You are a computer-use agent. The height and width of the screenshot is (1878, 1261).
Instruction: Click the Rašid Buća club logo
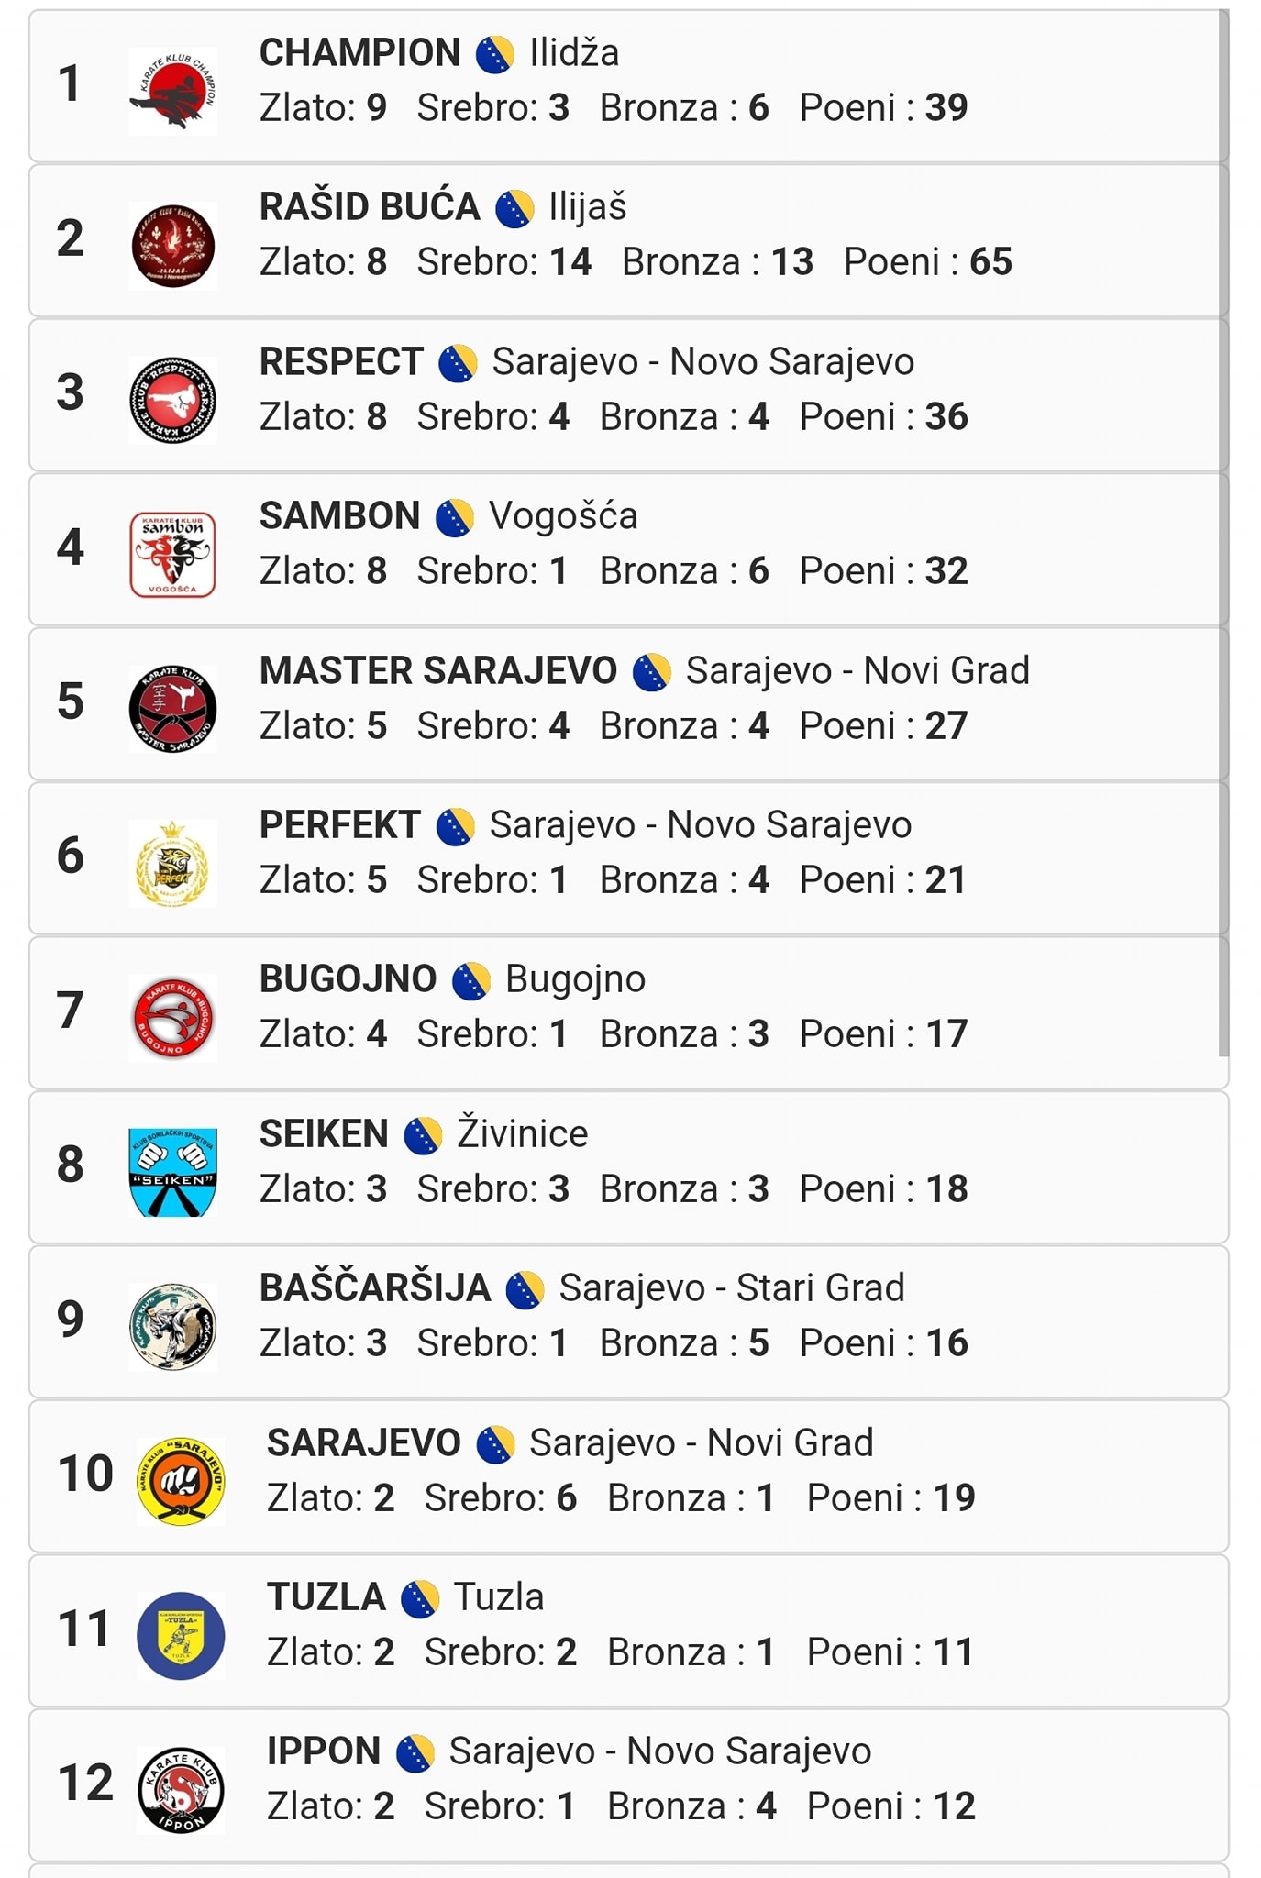coord(172,246)
